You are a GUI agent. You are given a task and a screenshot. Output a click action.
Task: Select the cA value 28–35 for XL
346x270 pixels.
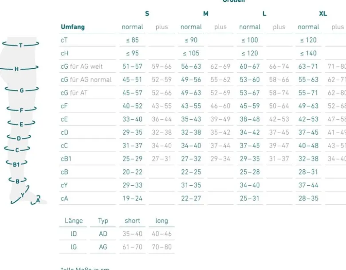click(308, 198)
